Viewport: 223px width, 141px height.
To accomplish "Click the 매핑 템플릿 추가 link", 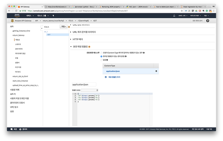I will (114, 77).
